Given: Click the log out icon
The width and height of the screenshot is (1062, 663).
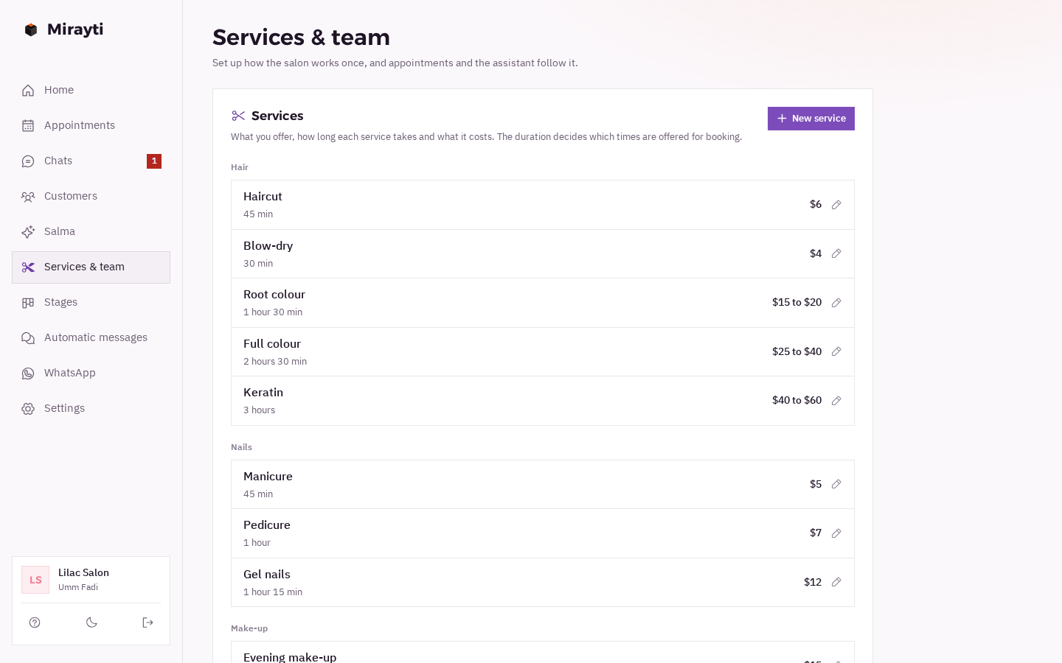Looking at the screenshot, I should (x=147, y=622).
